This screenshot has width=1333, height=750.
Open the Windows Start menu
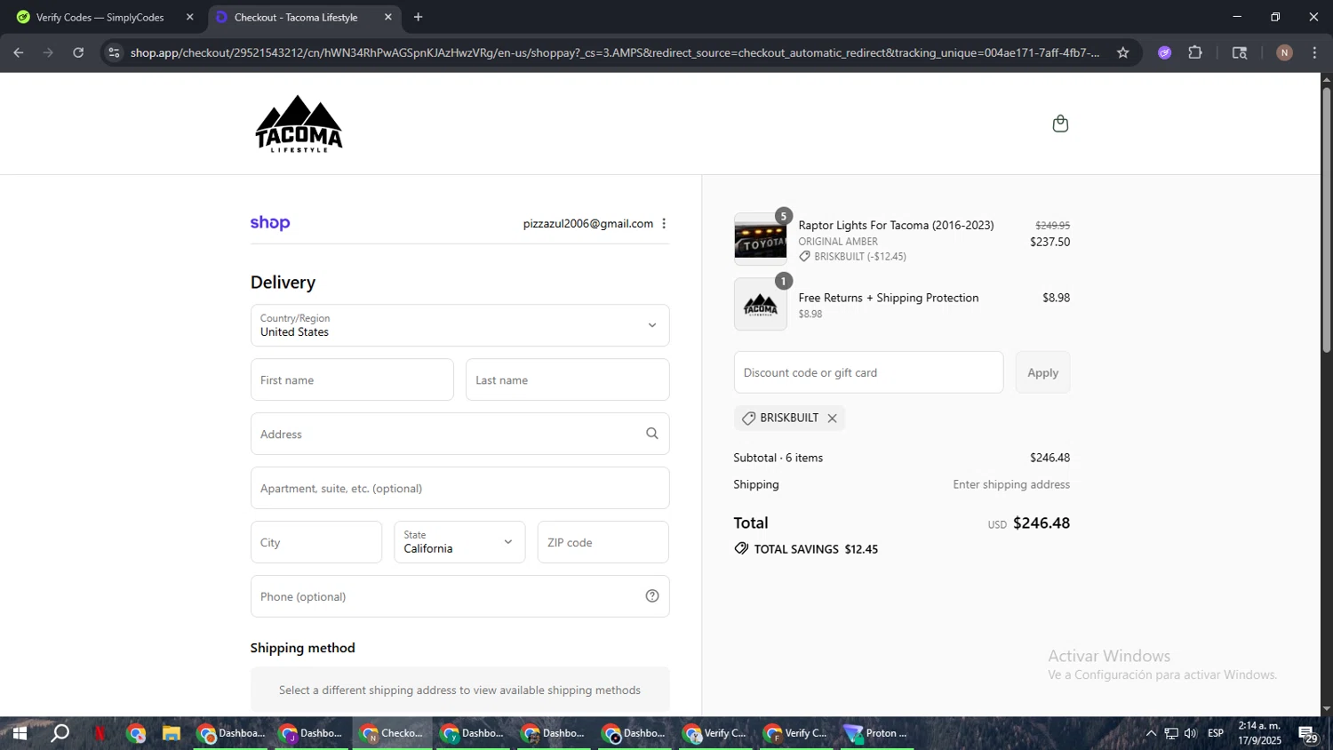pyautogui.click(x=19, y=733)
